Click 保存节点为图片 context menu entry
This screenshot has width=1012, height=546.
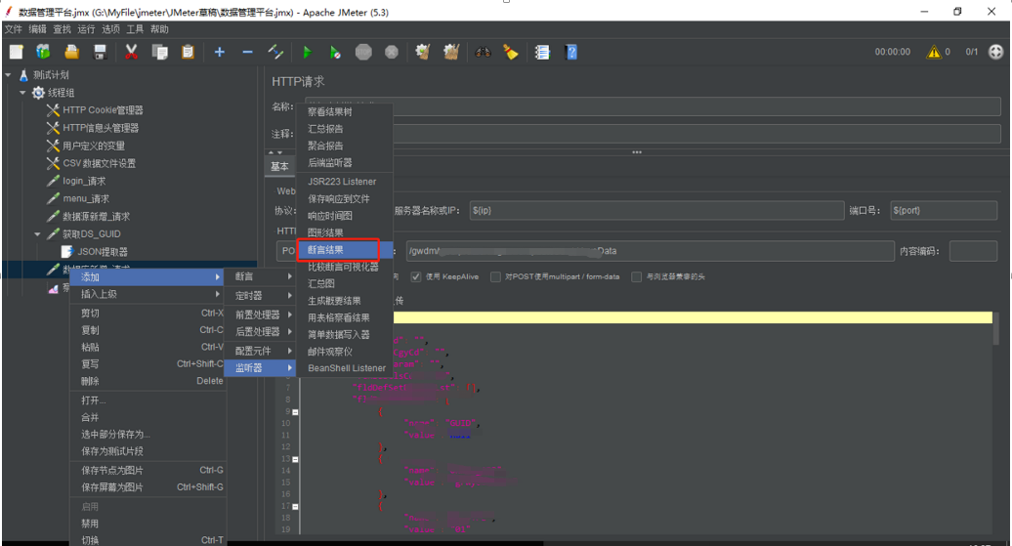coord(148,470)
